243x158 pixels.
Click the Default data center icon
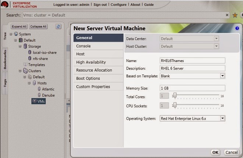(x=21, y=40)
